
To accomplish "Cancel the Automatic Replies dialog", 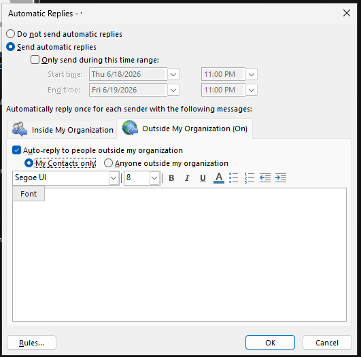I will point(327,343).
